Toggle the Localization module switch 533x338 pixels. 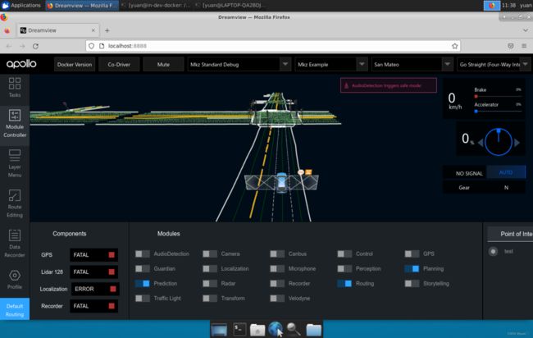tap(210, 268)
